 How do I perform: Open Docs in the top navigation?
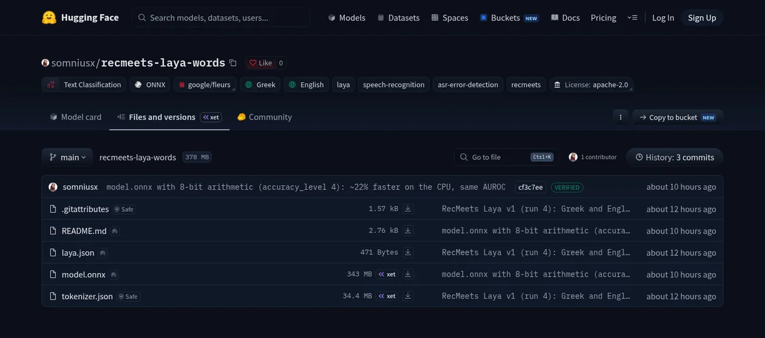click(x=565, y=18)
